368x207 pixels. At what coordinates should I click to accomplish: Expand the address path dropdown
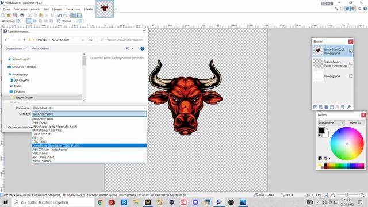[x=83, y=40]
